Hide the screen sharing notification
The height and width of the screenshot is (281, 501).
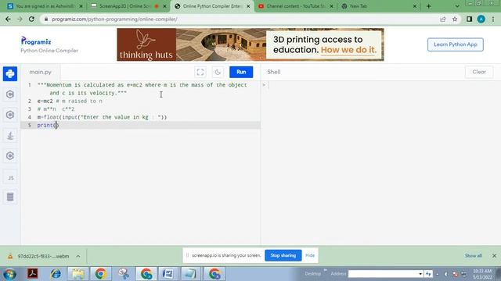pyautogui.click(x=310, y=255)
